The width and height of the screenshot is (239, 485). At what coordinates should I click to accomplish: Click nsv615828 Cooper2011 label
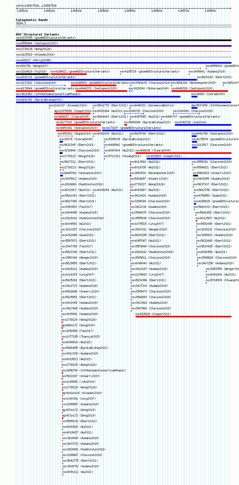tap(153, 314)
